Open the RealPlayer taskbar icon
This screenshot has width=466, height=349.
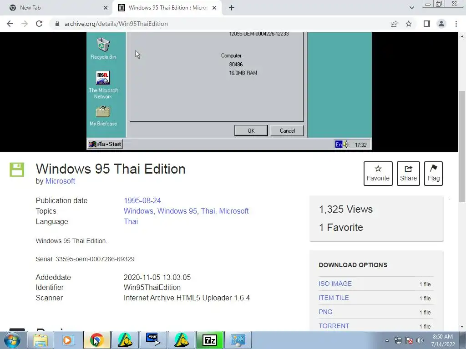[x=153, y=340]
